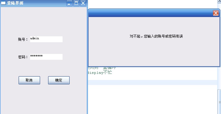Click the background editor's vertical scrollbar thumb
This screenshot has width=221, height=114.
click(x=219, y=102)
